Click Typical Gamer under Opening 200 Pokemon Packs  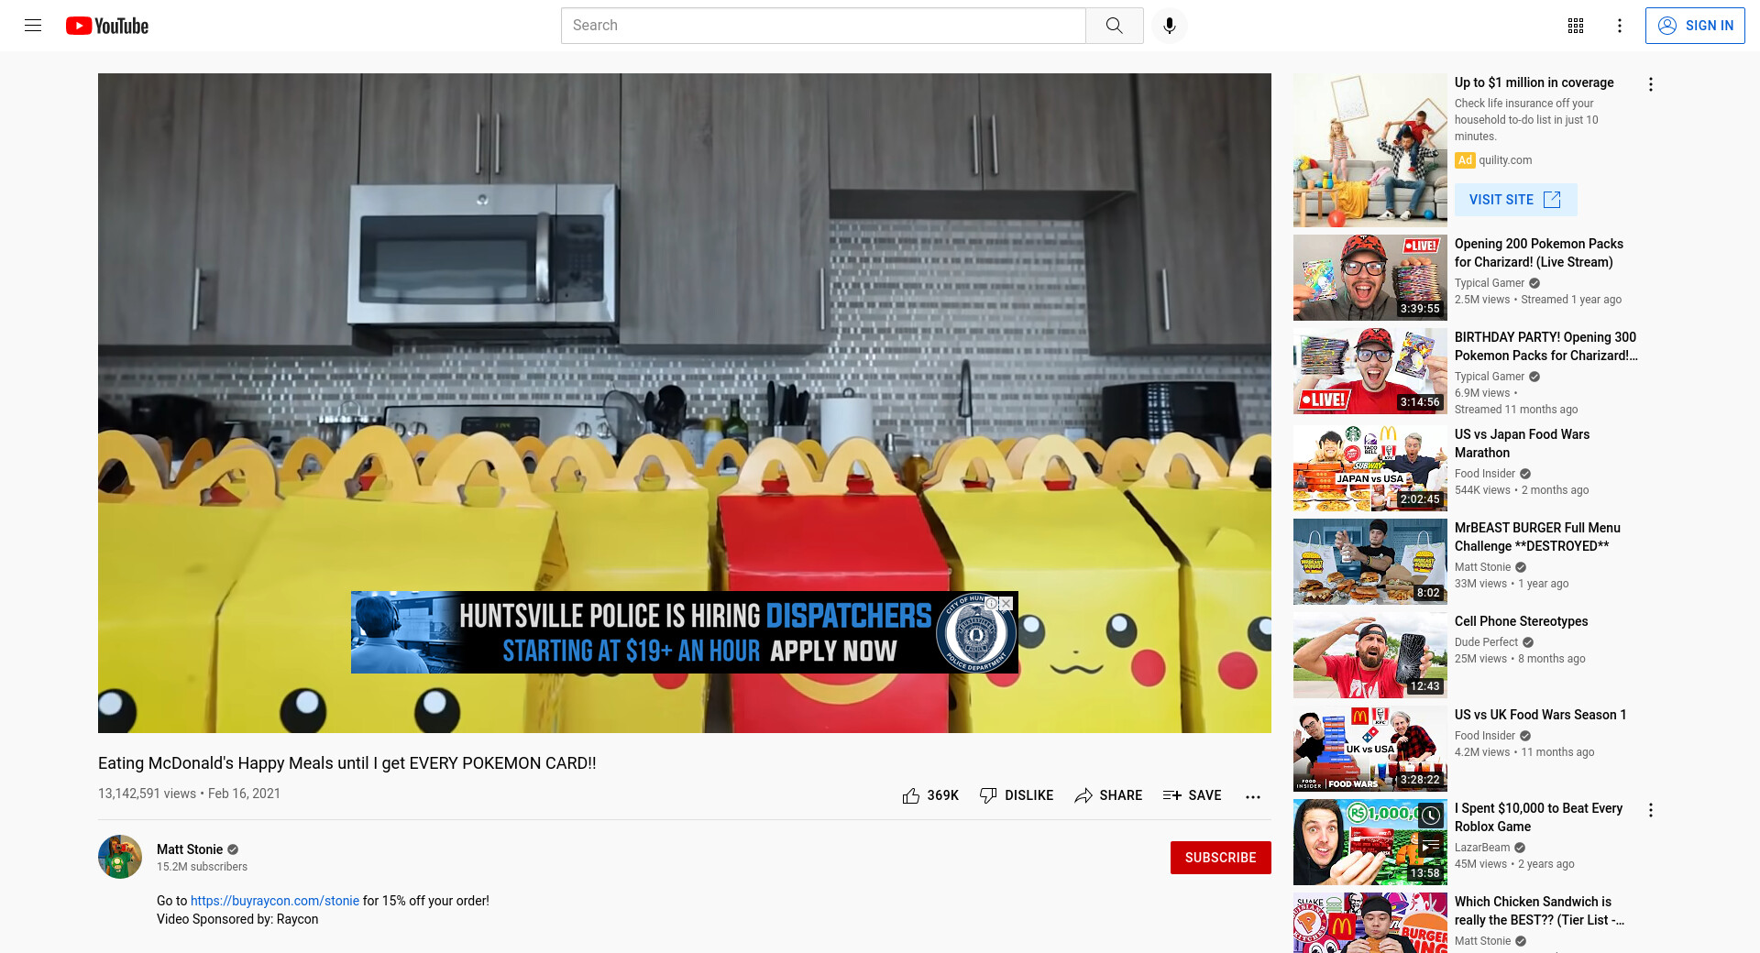(1490, 283)
